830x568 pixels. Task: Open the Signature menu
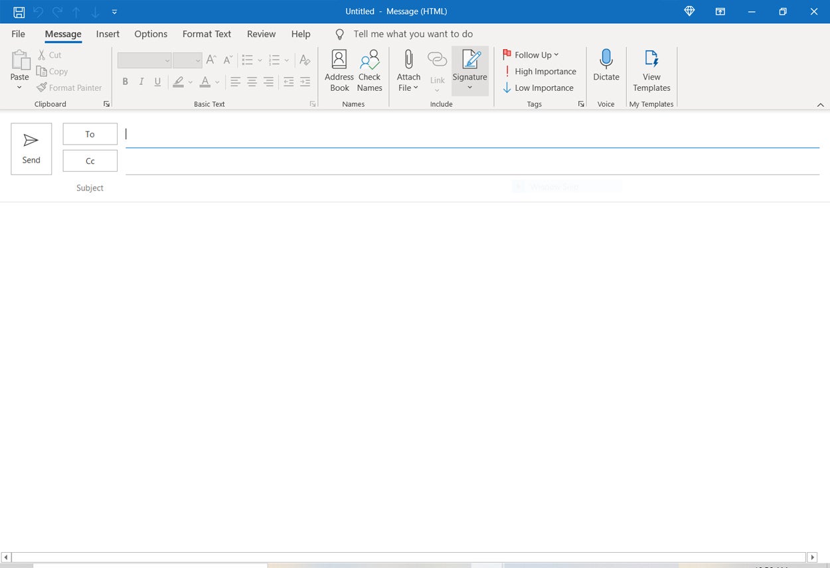(x=470, y=70)
